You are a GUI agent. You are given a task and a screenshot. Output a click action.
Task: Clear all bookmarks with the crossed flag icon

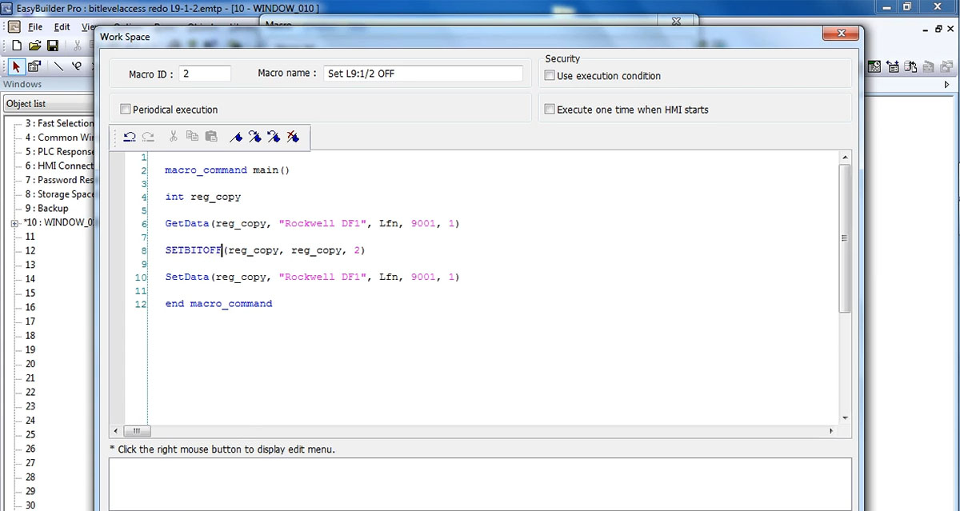pos(294,137)
